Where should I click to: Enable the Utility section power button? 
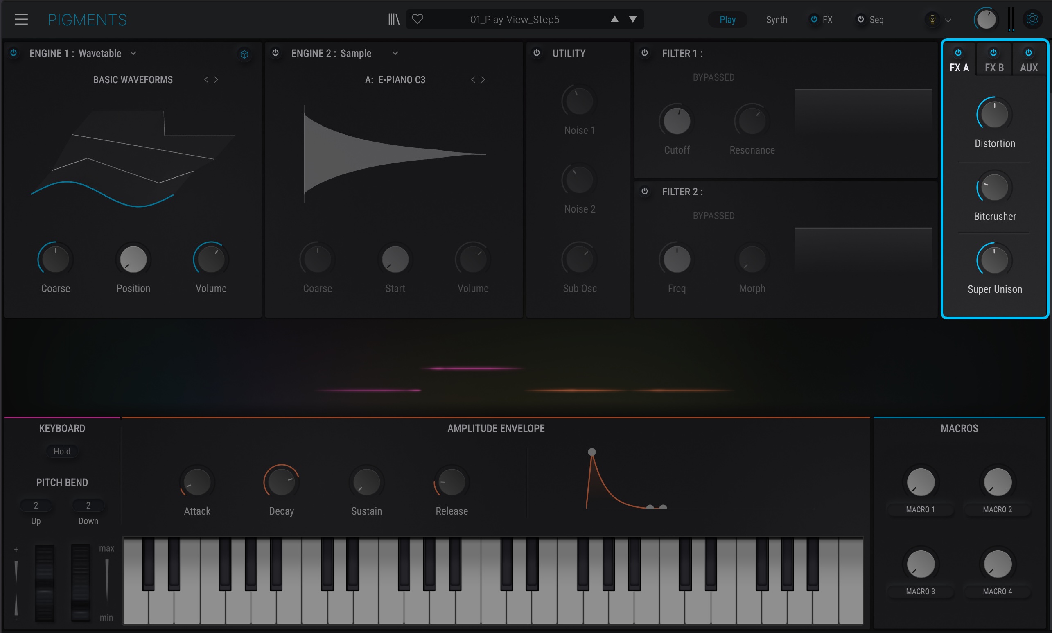click(537, 53)
